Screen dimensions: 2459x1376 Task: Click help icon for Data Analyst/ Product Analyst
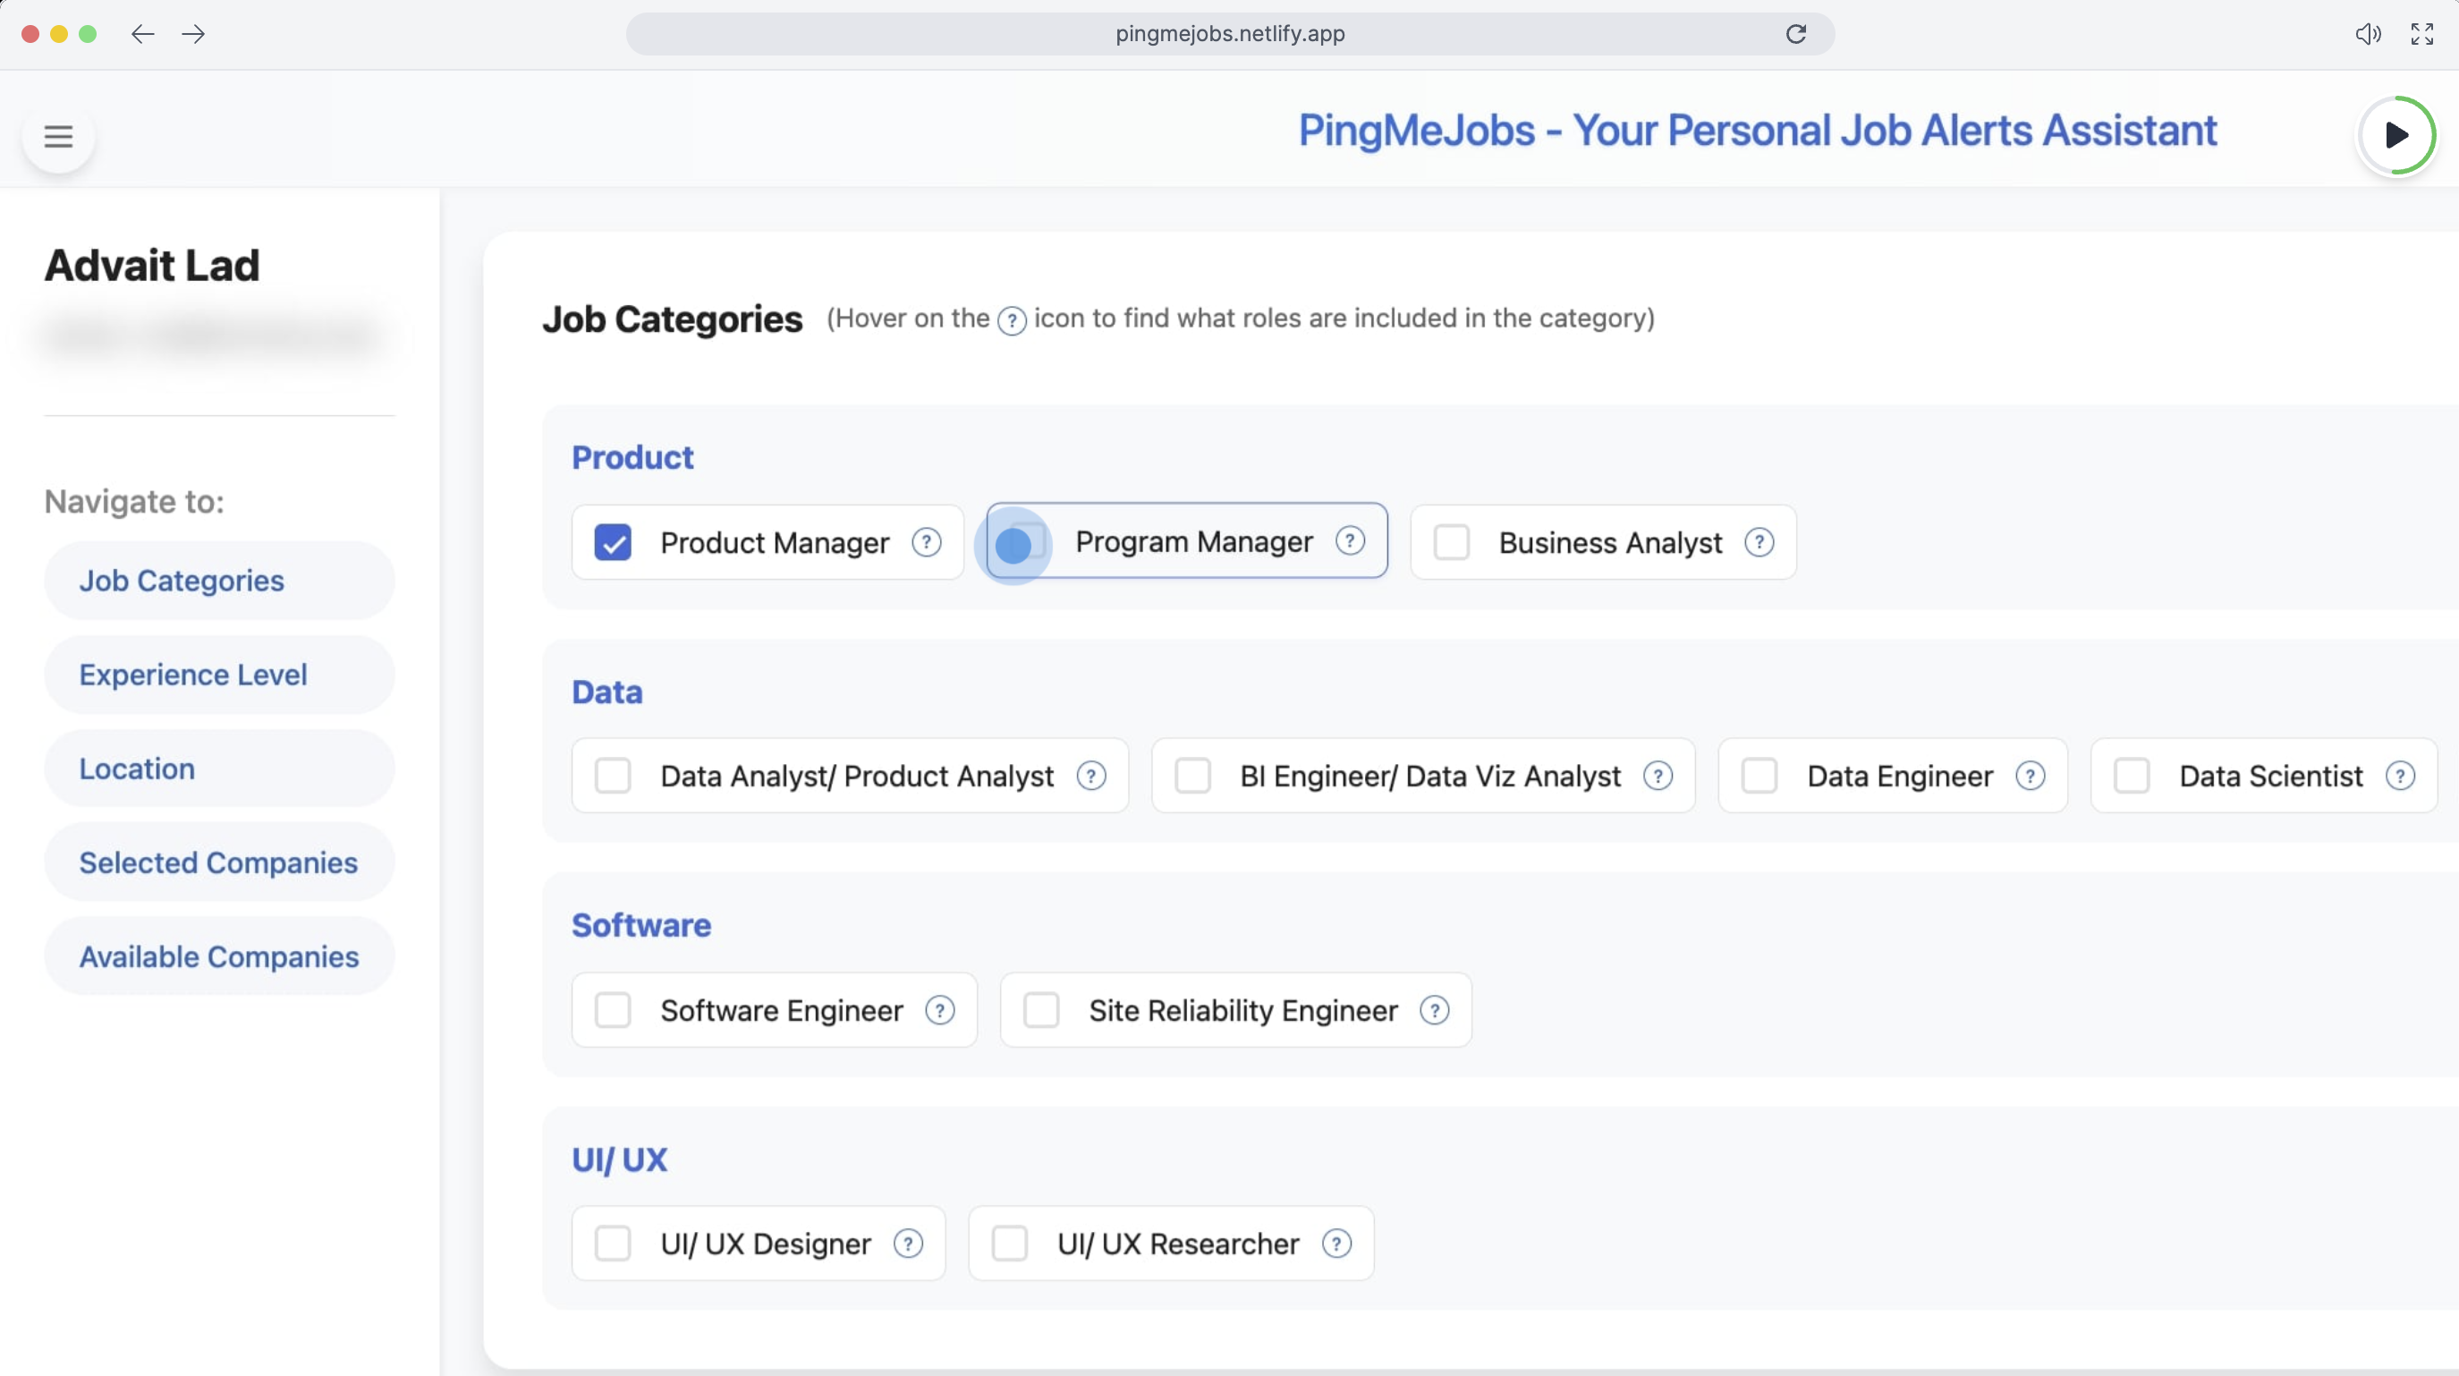[x=1091, y=777]
